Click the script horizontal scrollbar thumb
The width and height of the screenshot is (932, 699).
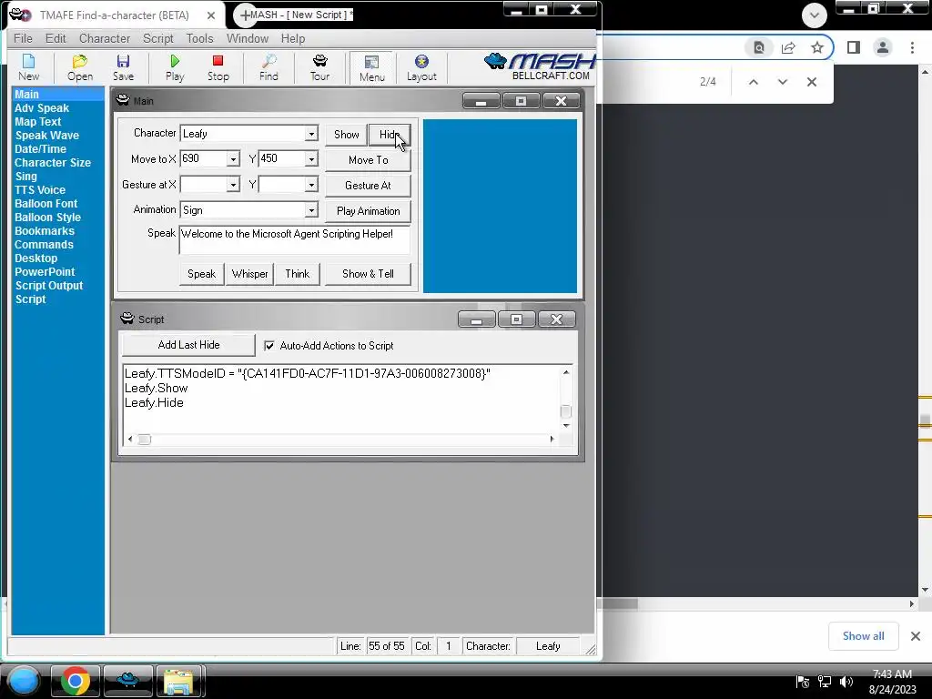click(145, 440)
